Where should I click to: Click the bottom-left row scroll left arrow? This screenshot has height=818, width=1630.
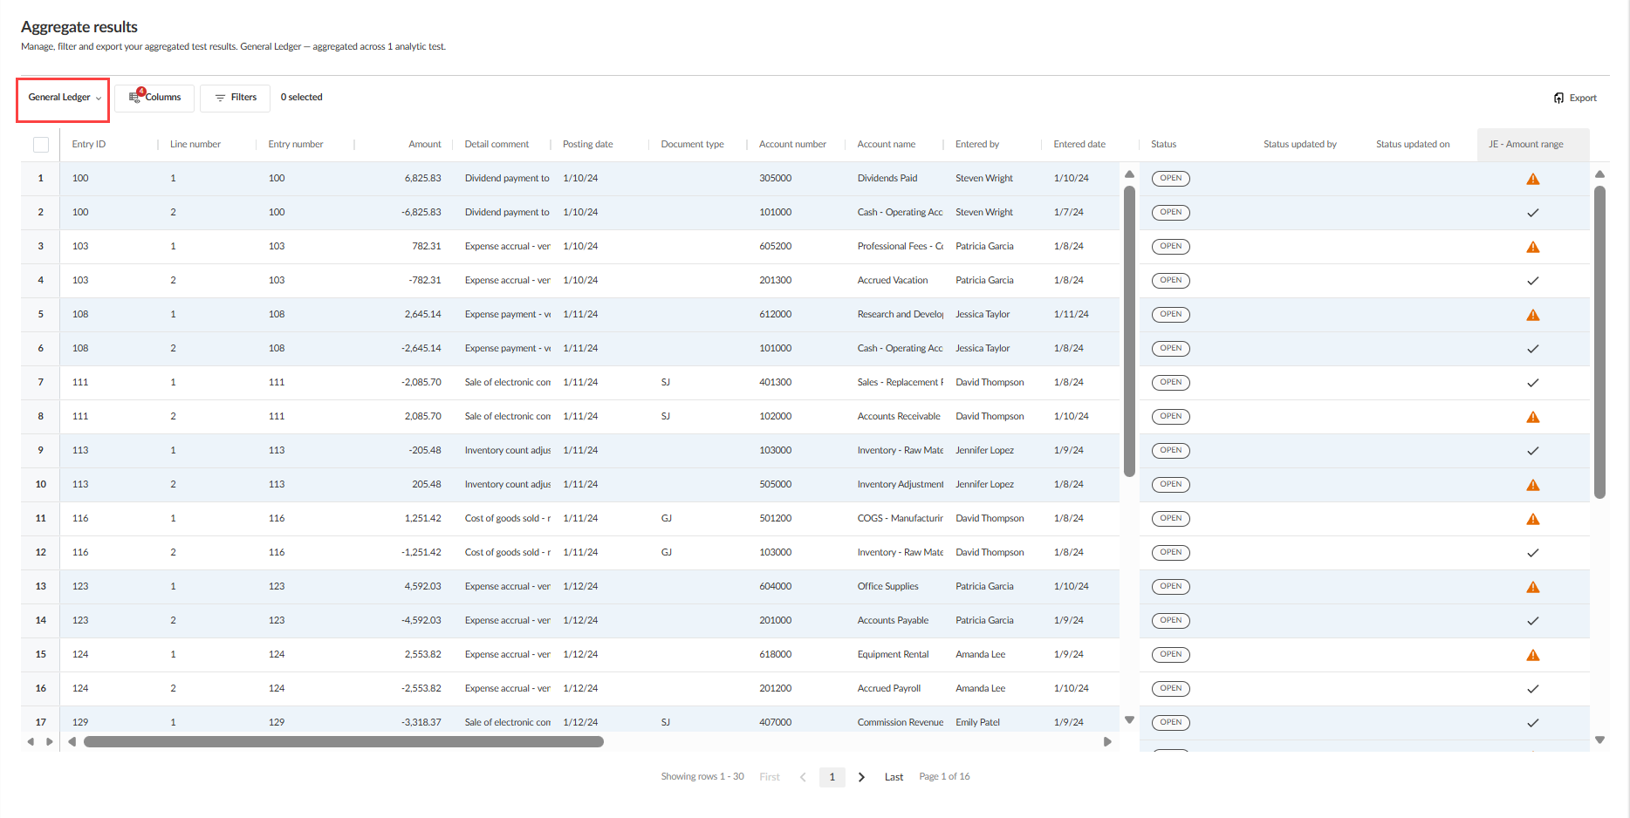coord(31,742)
